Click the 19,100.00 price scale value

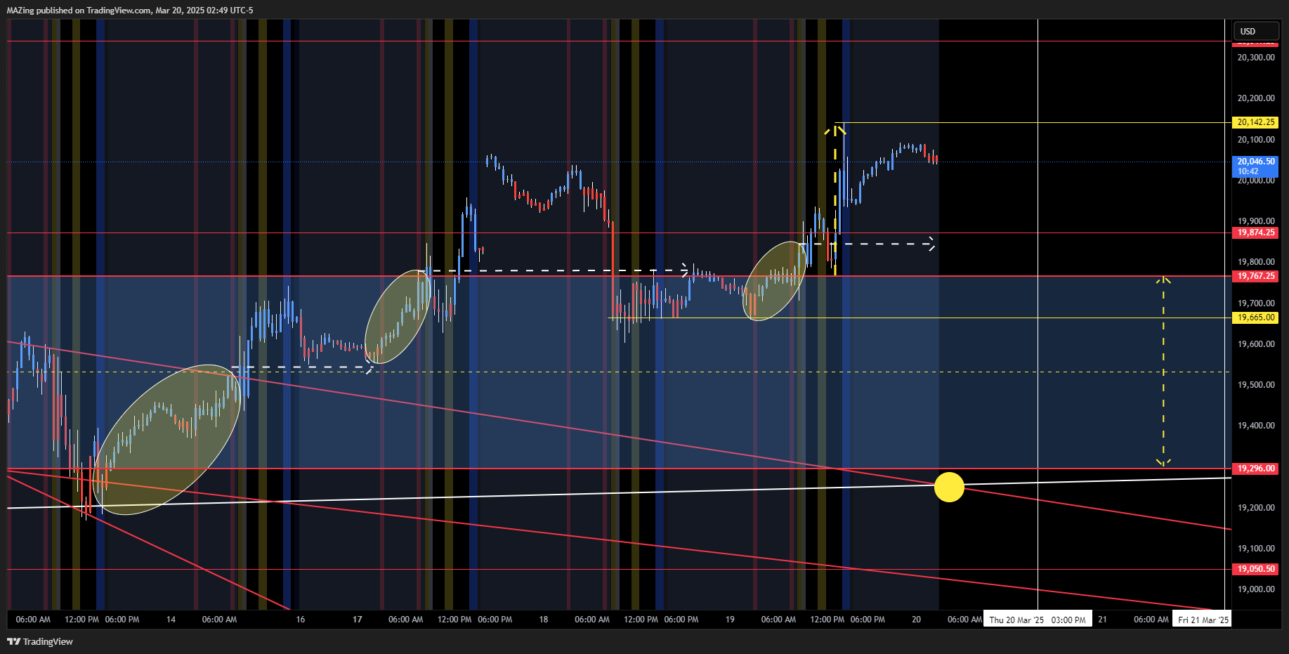pyautogui.click(x=1256, y=549)
